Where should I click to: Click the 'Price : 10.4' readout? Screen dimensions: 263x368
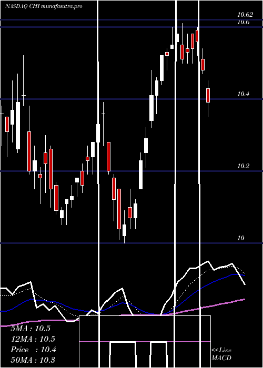coord(33,350)
